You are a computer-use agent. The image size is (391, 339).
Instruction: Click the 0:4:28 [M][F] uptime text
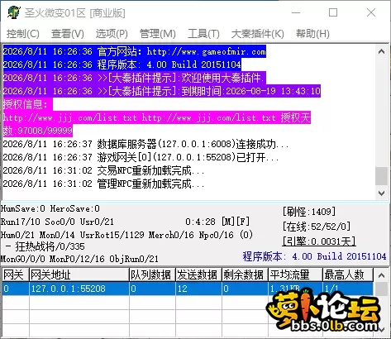tap(217, 222)
